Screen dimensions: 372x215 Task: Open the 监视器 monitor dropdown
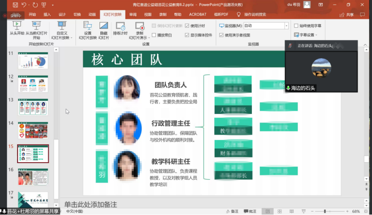[286, 26]
